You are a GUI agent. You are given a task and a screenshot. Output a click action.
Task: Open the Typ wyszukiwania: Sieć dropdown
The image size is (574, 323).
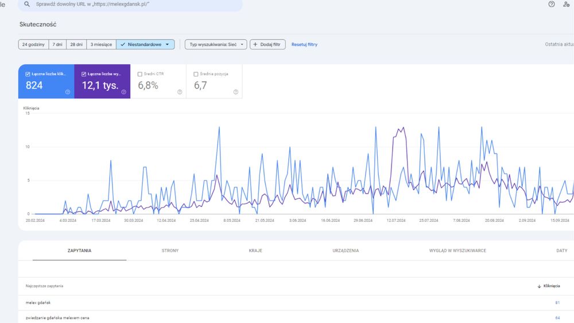click(215, 44)
